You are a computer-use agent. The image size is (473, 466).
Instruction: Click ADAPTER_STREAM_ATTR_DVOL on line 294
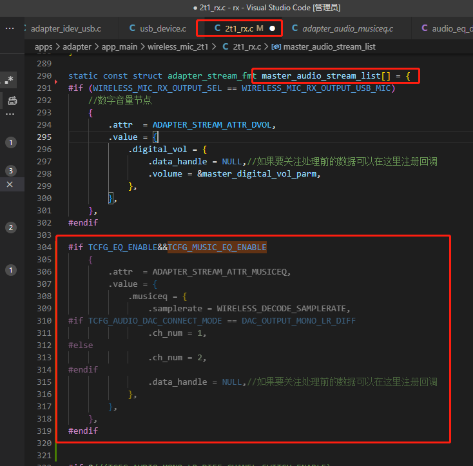coord(212,125)
